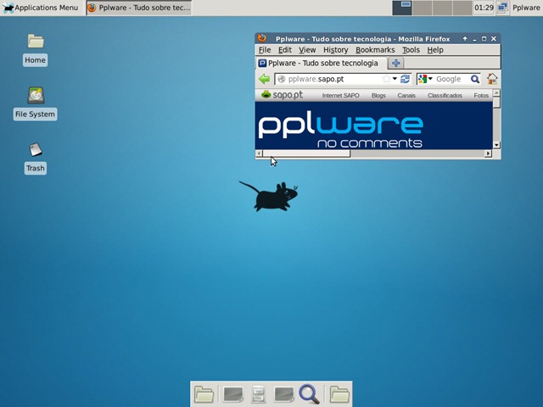The height and width of the screenshot is (407, 543).
Task: Open the Blogs link
Action: pyautogui.click(x=378, y=95)
